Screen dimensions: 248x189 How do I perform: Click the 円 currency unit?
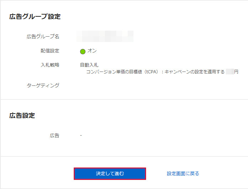[x=236, y=72]
